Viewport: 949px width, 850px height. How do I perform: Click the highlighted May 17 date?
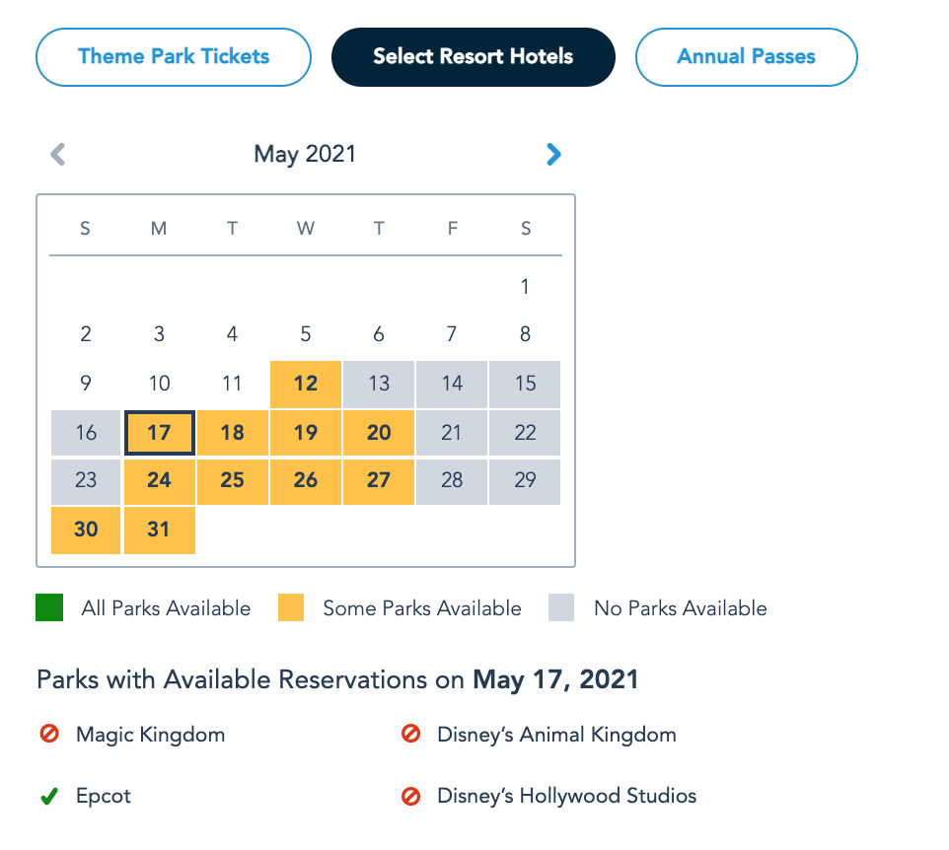point(159,433)
